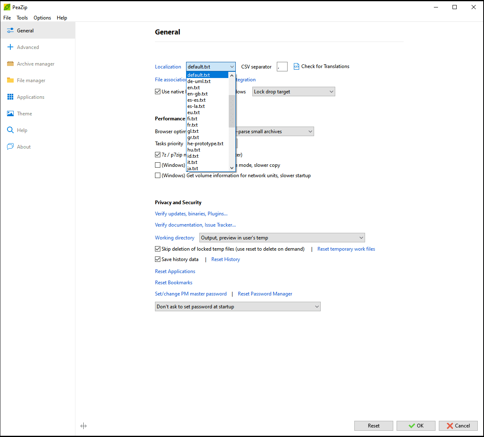Screen dimensions: 484x437
Task: Click Set/change PM master password link
Action: pyautogui.click(x=191, y=293)
